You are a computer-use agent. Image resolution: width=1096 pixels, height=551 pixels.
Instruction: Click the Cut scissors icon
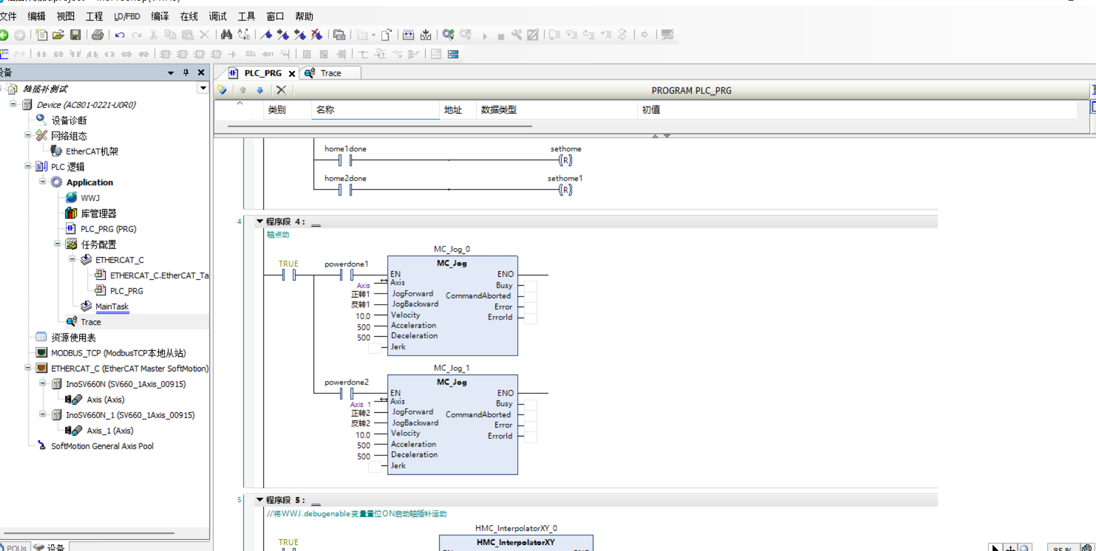tap(153, 35)
